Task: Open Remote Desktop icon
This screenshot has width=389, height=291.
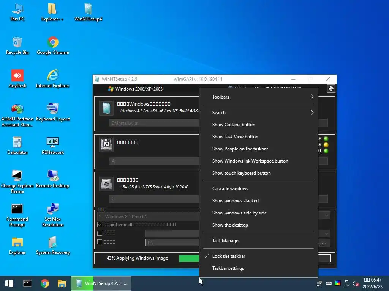Action: click(x=52, y=179)
